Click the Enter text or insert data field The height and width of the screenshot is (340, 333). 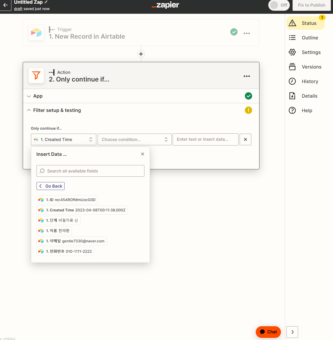[206, 139]
